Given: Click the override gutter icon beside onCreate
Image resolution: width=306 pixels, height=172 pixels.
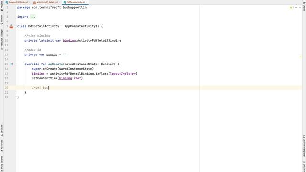Looking at the screenshot, I should [11, 64].
